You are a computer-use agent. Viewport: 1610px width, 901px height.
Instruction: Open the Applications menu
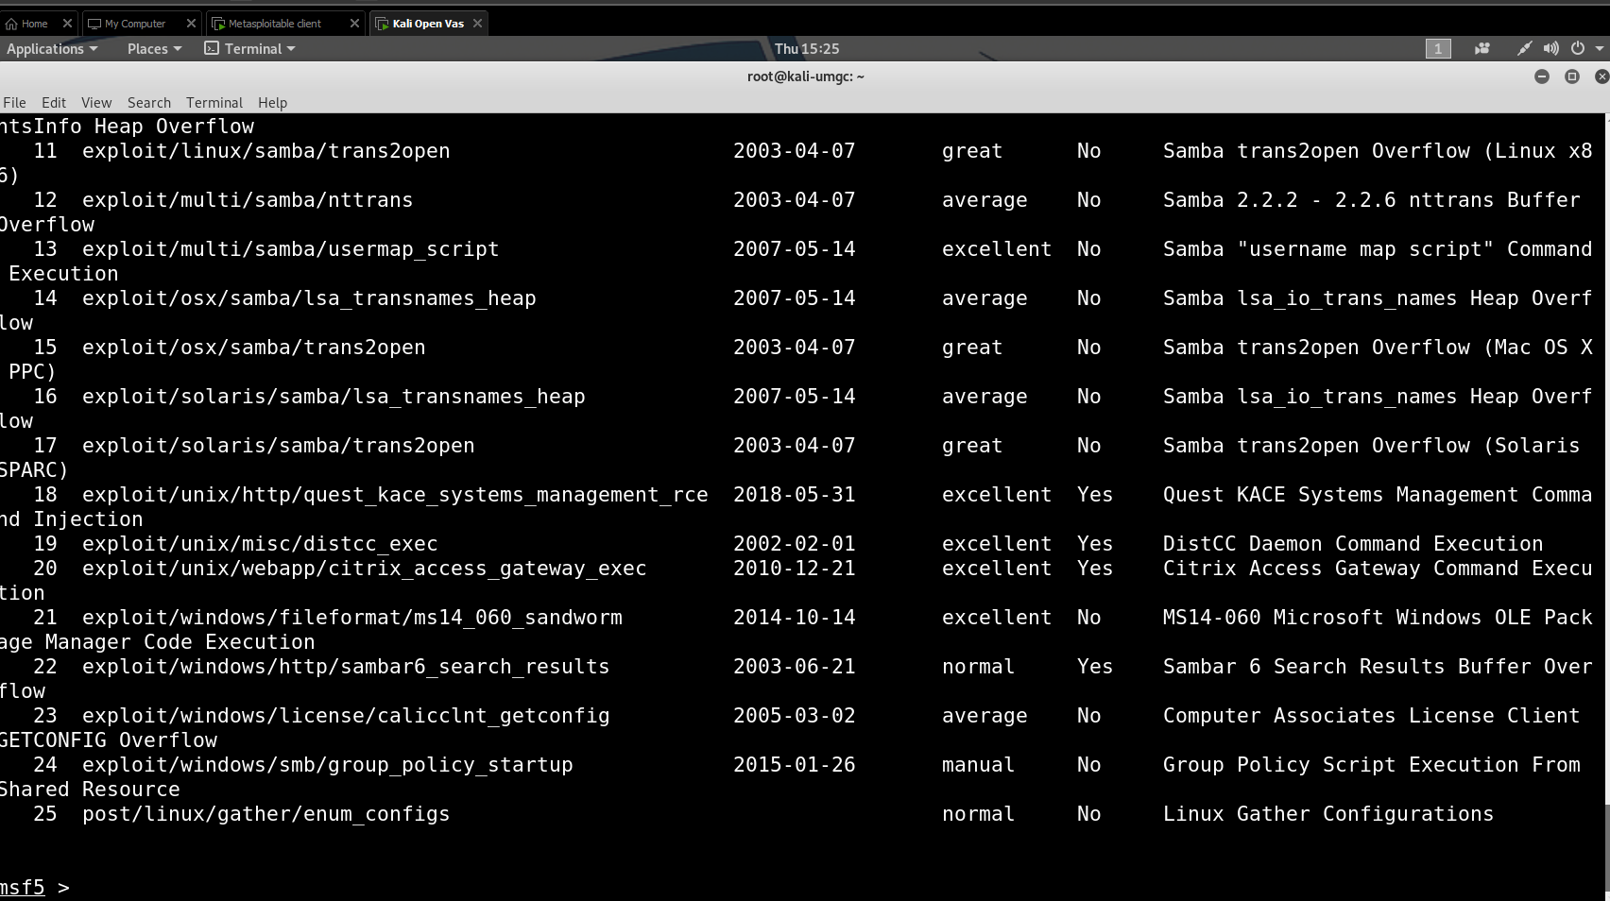click(52, 49)
